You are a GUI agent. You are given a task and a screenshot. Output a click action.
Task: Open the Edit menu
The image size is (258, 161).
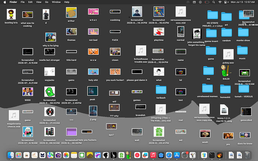tap(30, 2)
